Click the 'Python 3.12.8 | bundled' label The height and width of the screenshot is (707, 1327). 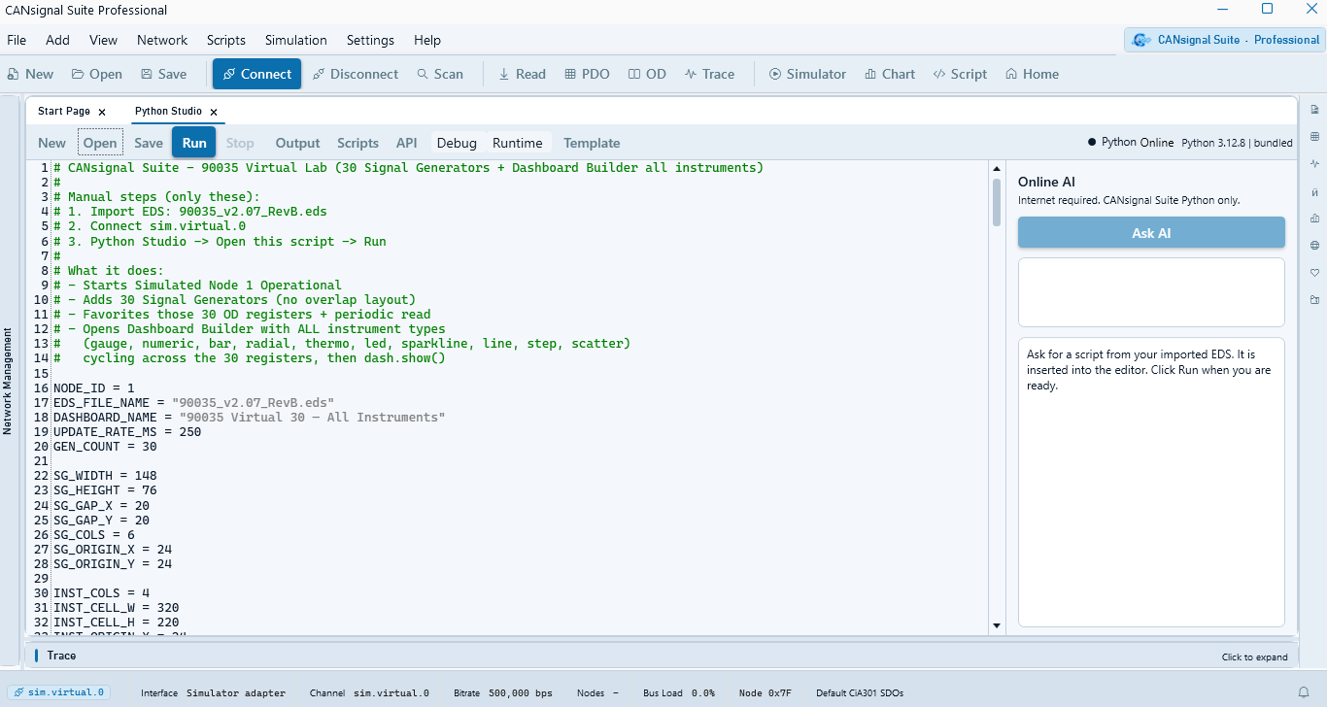1237,143
